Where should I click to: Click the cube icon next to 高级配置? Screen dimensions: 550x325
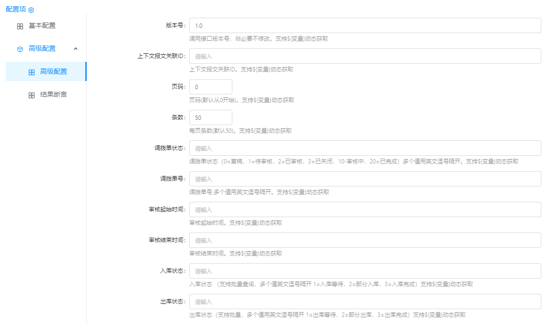click(20, 49)
